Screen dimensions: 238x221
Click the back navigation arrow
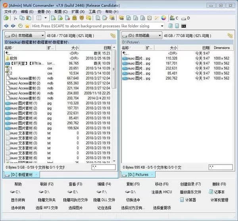(6, 26)
